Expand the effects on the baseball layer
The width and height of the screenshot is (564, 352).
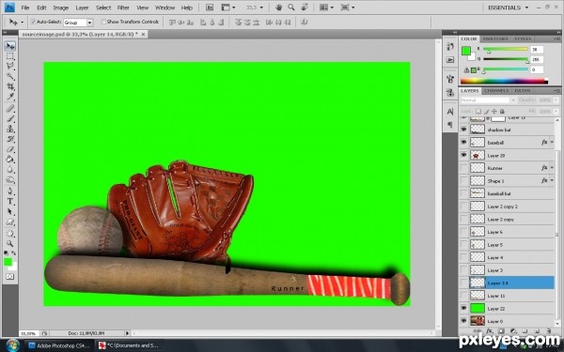(552, 143)
